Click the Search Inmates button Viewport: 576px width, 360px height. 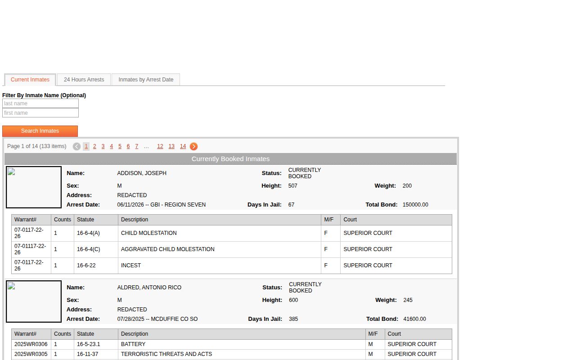(40, 131)
